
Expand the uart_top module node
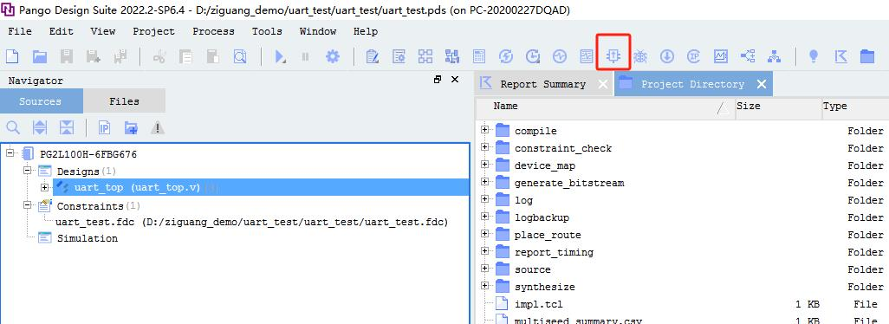point(45,187)
